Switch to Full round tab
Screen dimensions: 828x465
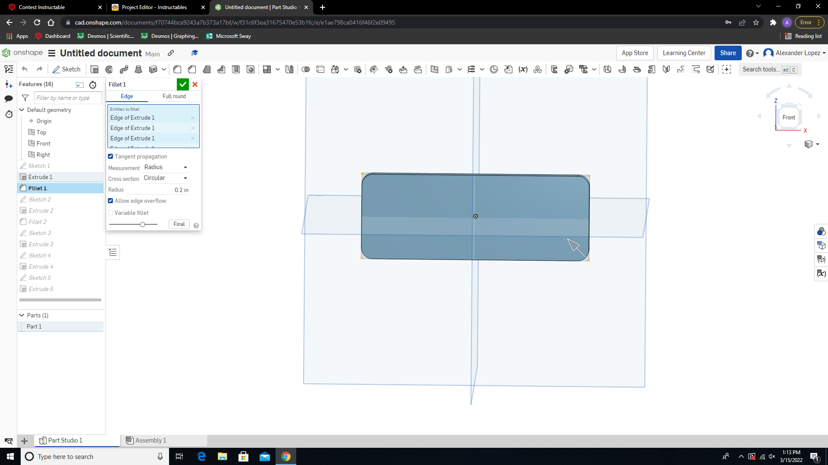tap(174, 96)
